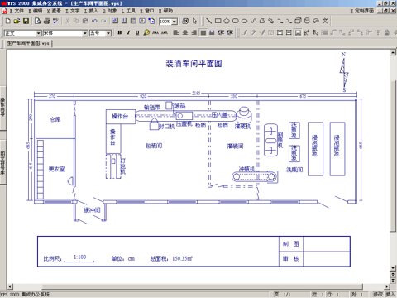
Task: Toggle 插入 insert mode in status bar
Action: click(390, 295)
